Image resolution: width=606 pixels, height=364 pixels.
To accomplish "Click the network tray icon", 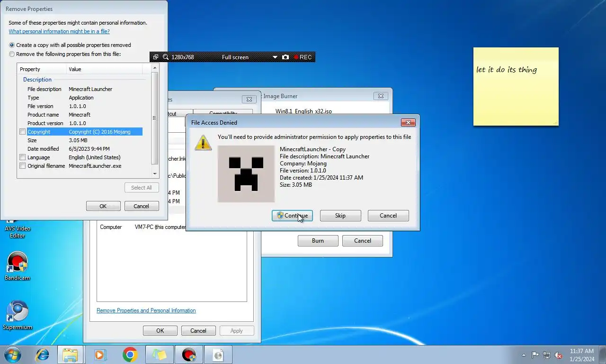I will [547, 355].
